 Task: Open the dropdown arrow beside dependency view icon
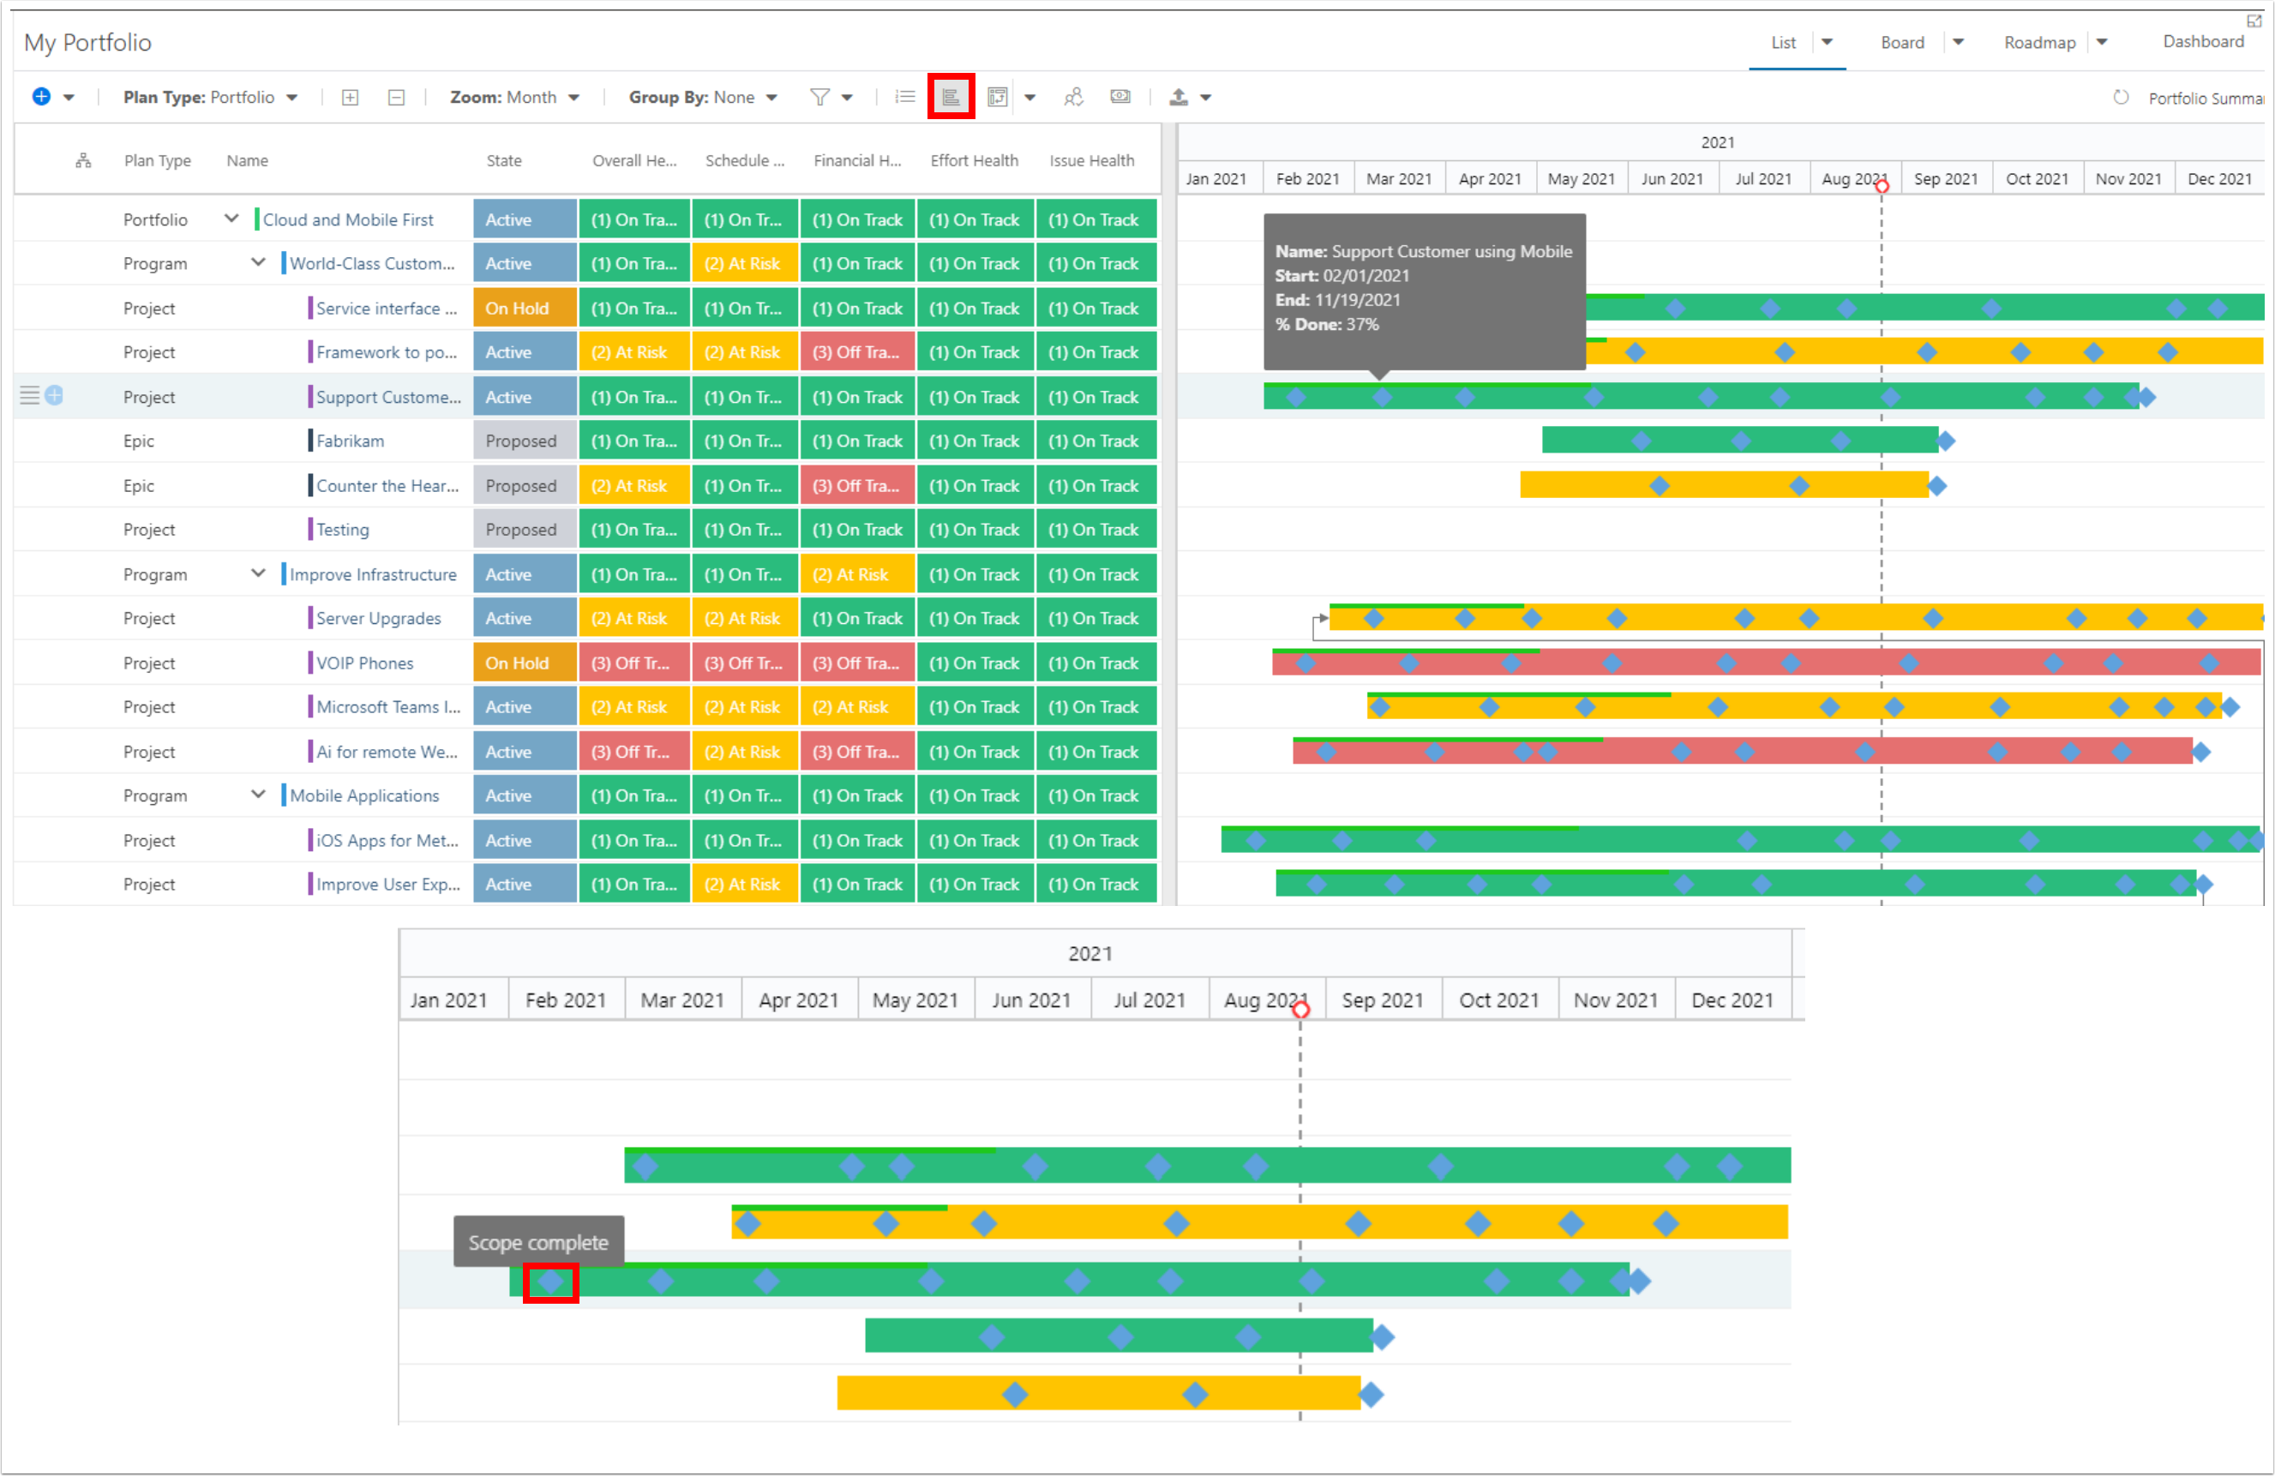[1030, 98]
